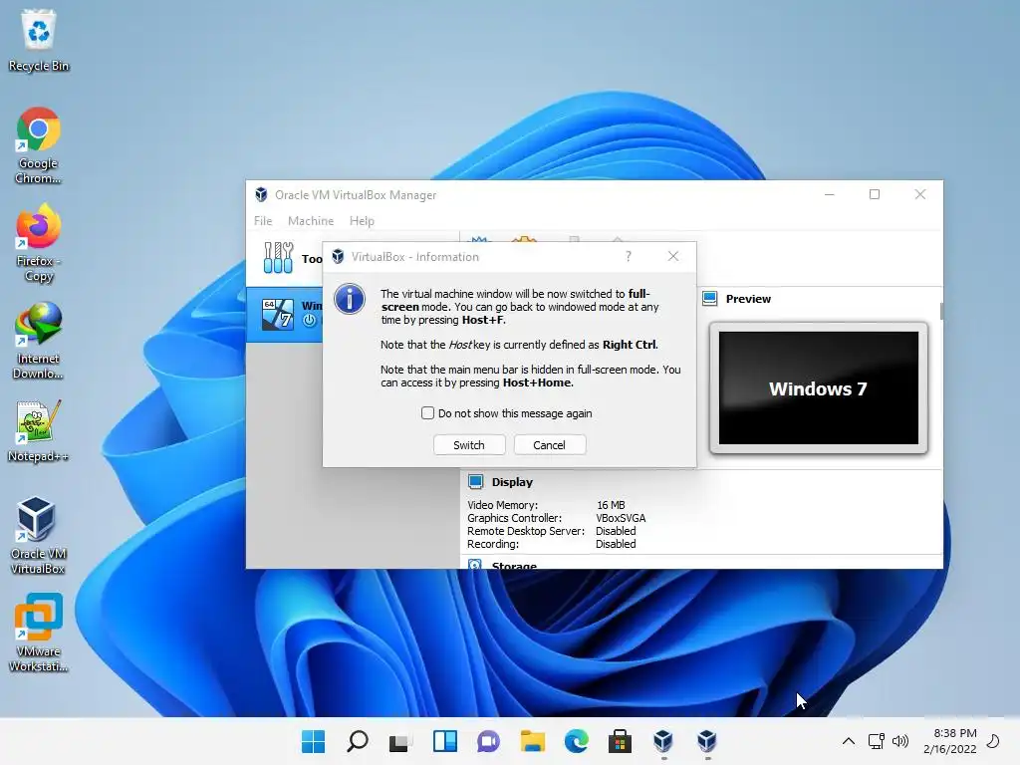
Task: Click the Display section icon
Action: [475, 481]
